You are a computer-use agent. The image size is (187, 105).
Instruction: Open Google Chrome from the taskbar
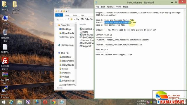53,102
